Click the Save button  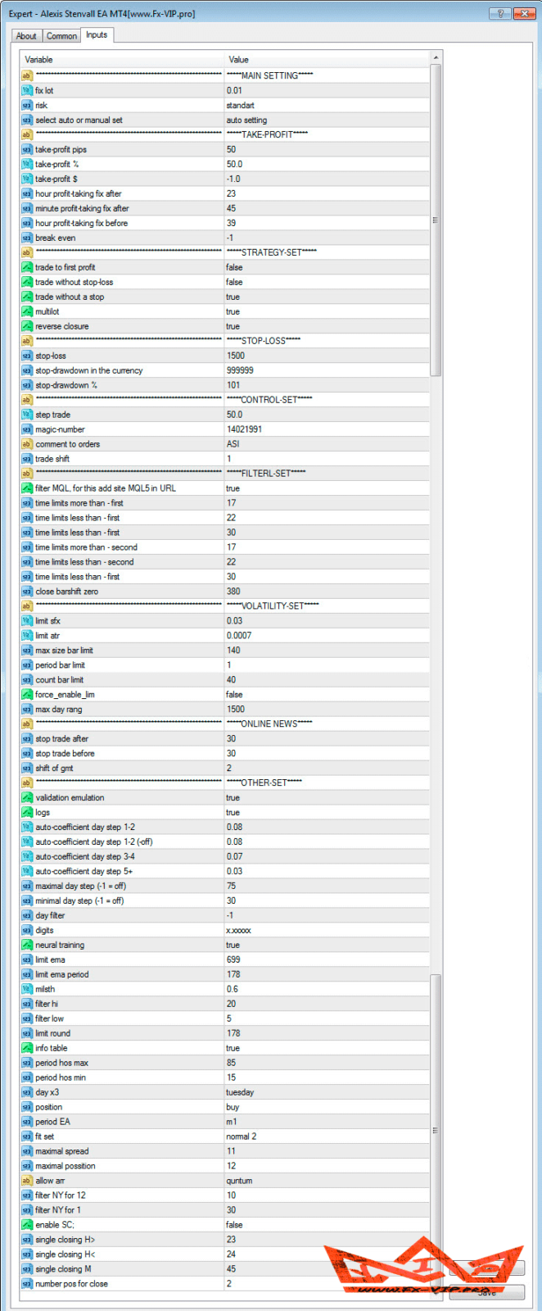[x=487, y=1292]
